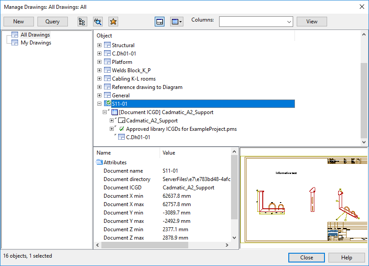Click the green checkmark on Approved library ICGDs
The width and height of the screenshot is (369, 266).
[122, 129]
